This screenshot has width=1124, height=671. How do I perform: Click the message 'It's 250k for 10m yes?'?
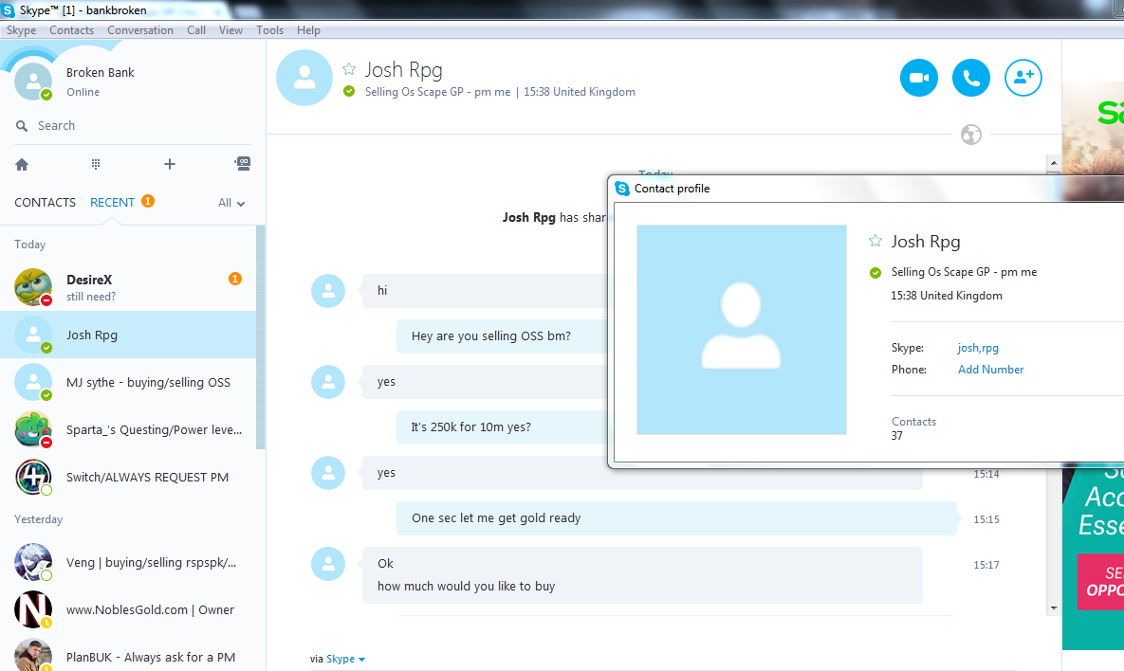(471, 426)
